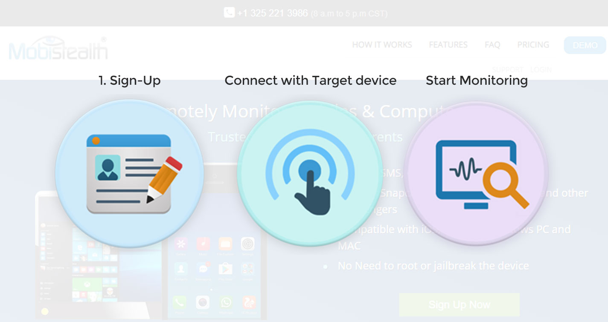Viewport: 608px width, 322px height.
Task: Open the Play Store icon on the phone
Action: point(225,269)
